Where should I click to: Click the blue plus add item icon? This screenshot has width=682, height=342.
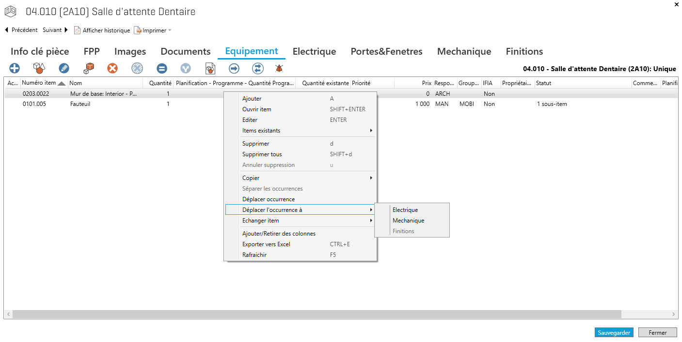(x=15, y=68)
